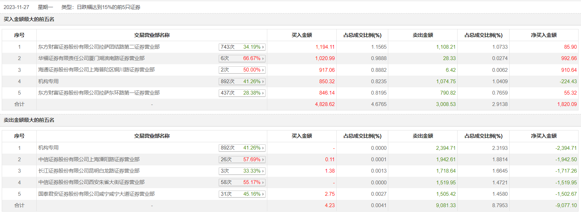Viewport: 581px width, 213px height.
Task: Click 机构专用 in the top buyers table
Action: point(49,81)
